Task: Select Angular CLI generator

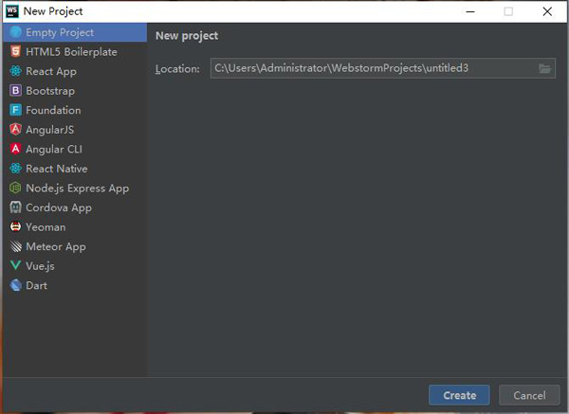Action: point(75,149)
